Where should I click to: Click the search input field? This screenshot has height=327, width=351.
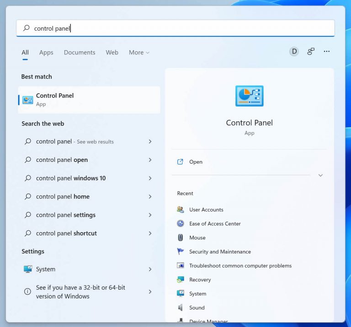[x=183, y=28]
